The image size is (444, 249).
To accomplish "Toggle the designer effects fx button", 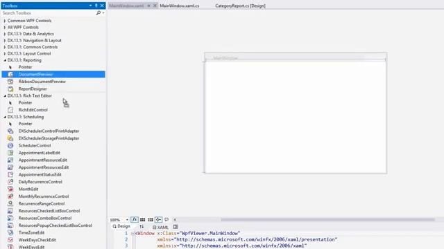I will [x=135, y=220].
